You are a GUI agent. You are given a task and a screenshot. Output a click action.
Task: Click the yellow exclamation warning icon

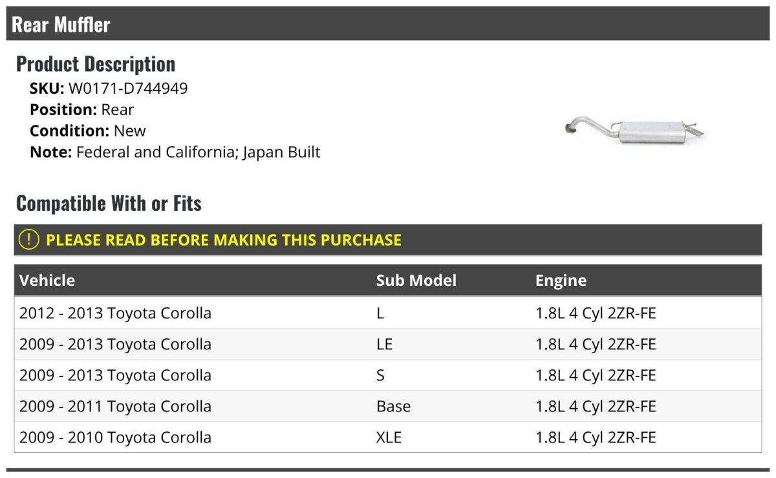tap(29, 240)
